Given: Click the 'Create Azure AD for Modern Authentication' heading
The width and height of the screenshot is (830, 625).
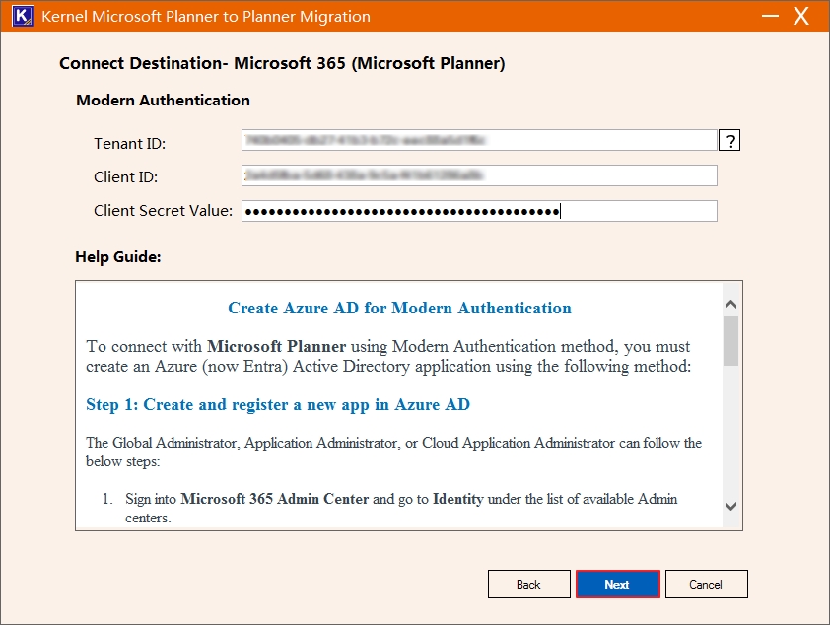Looking at the screenshot, I should pyautogui.click(x=399, y=308).
